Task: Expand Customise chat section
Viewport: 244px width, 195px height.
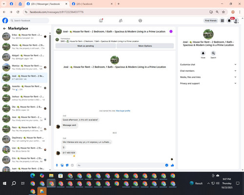Action: coord(208,64)
